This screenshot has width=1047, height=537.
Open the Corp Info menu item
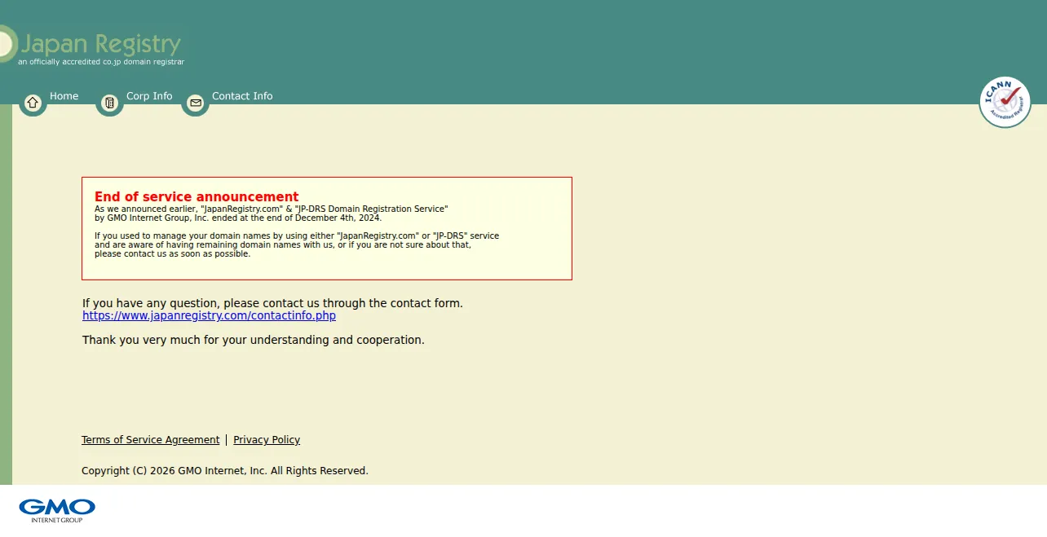click(149, 96)
